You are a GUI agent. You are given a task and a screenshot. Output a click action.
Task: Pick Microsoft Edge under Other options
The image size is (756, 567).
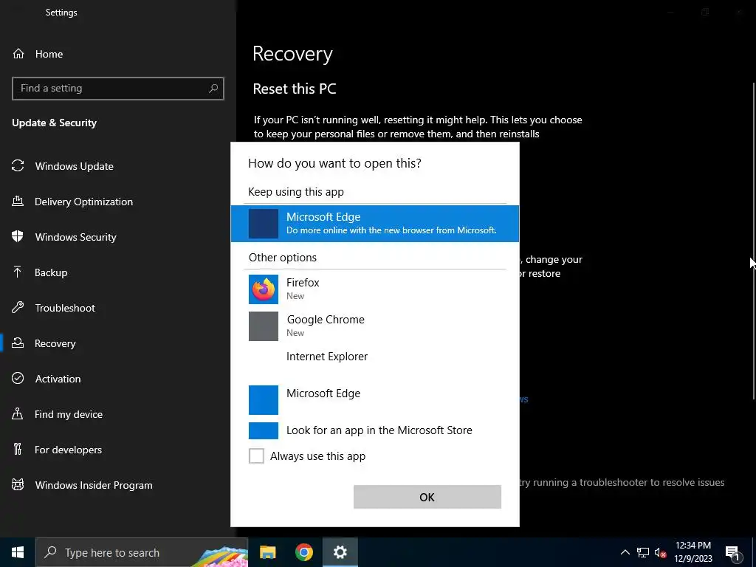pos(375,399)
